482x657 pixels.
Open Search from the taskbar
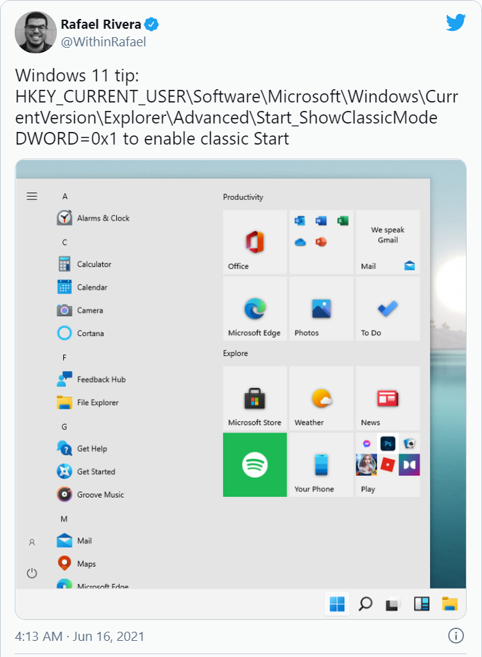coord(365,604)
